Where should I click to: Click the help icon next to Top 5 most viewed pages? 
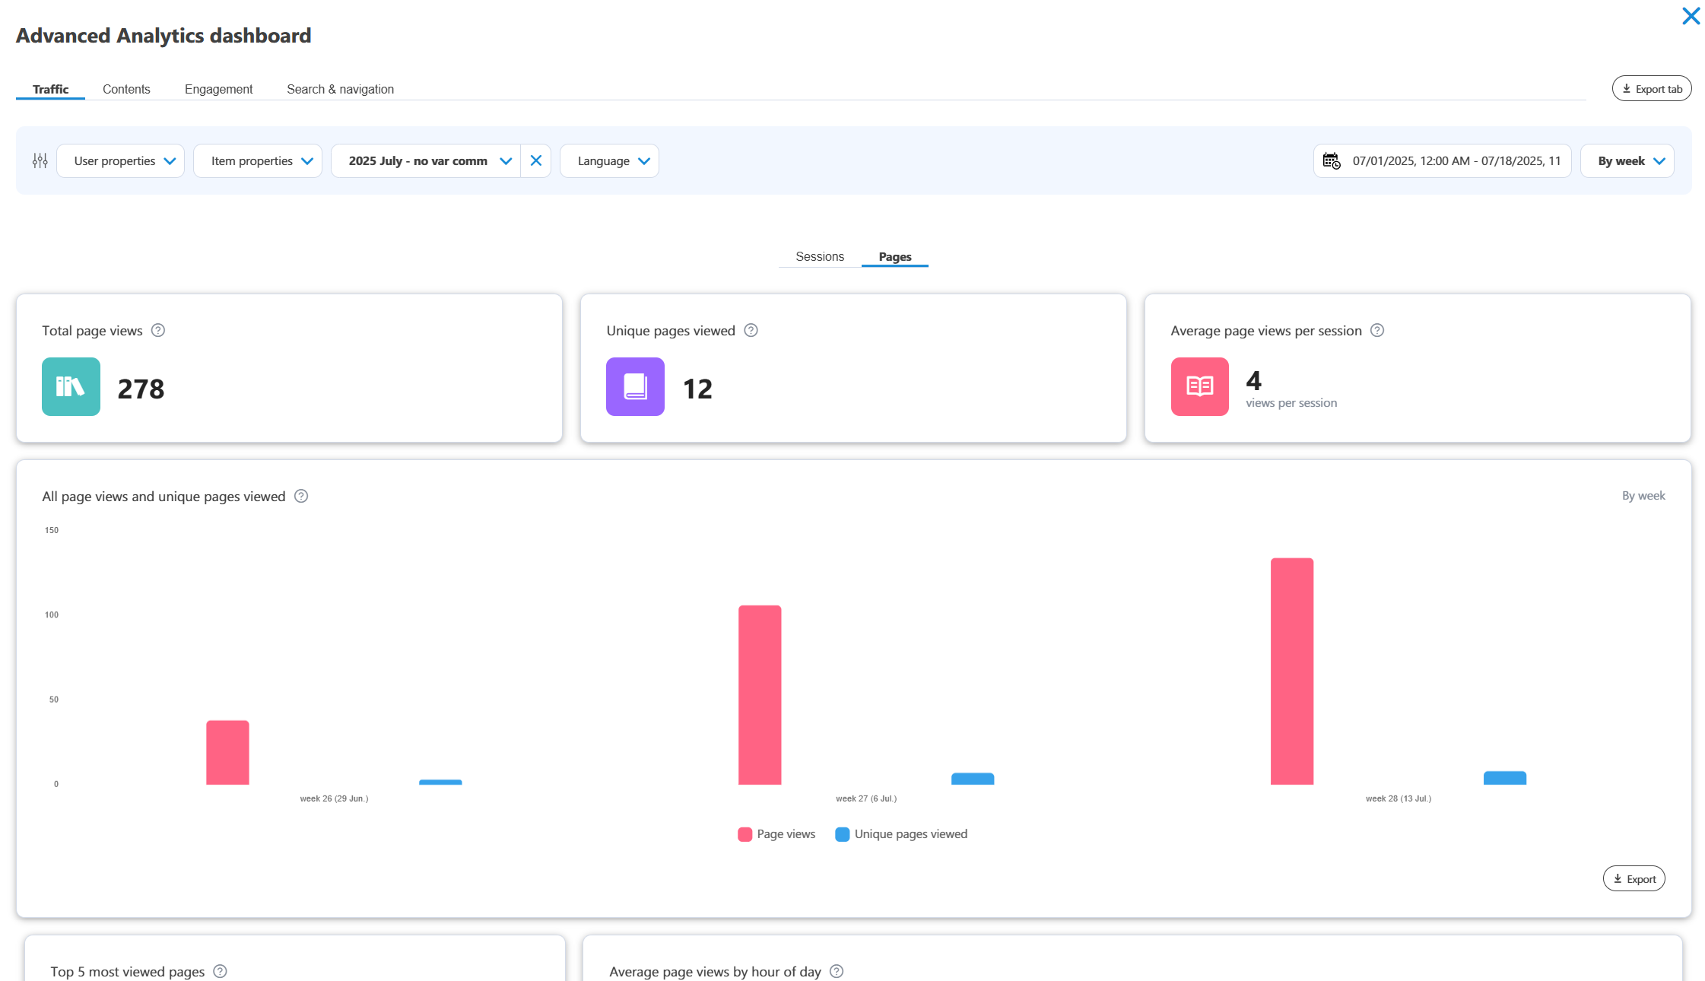click(x=220, y=971)
